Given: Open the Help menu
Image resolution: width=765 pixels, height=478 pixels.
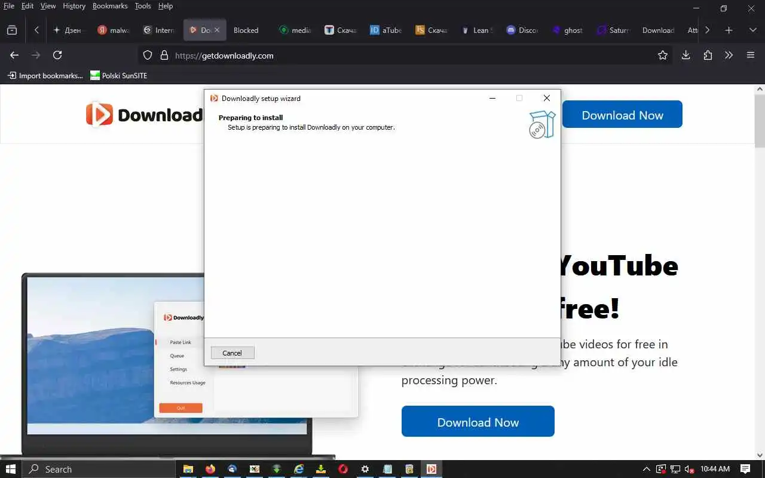Looking at the screenshot, I should click(166, 6).
